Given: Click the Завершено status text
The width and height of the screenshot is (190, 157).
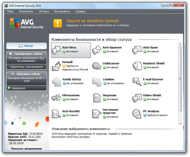Looking at the screenshot, I should click(x=19, y=88).
